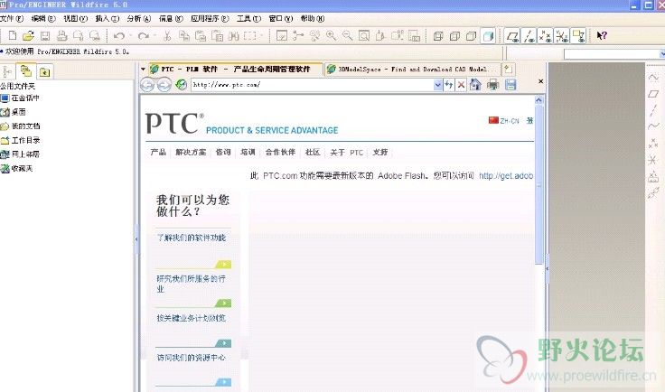Switch to the 3DModelSpace browser tab
This screenshot has height=392, width=665.
[x=412, y=69]
